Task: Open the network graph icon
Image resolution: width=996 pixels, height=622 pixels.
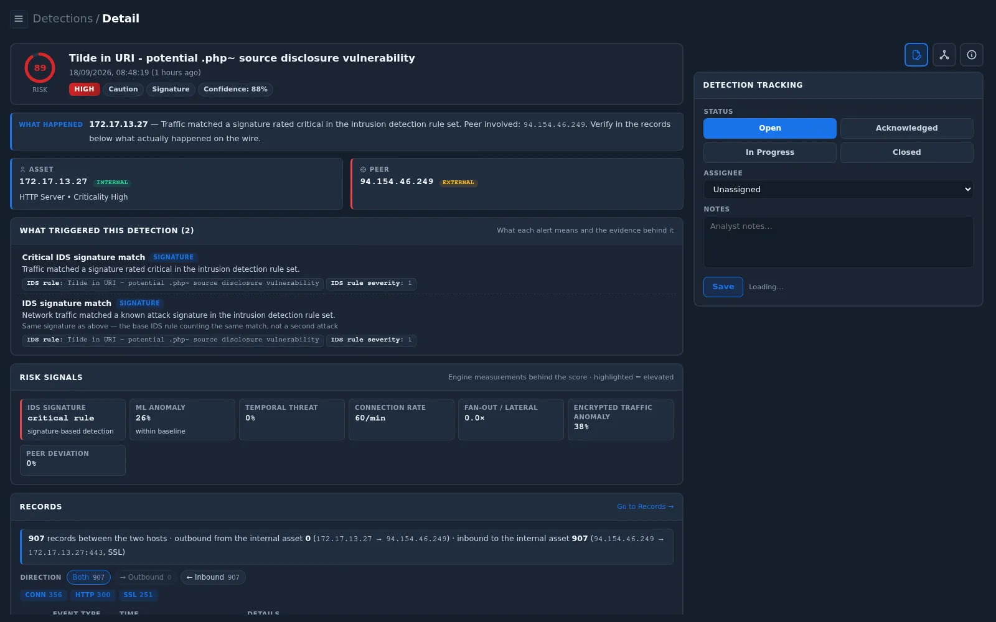Action: [944, 55]
